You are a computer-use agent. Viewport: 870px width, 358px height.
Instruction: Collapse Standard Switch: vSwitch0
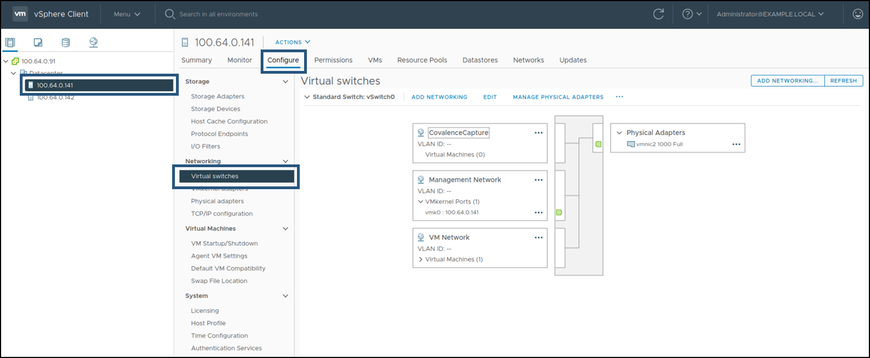coord(307,97)
